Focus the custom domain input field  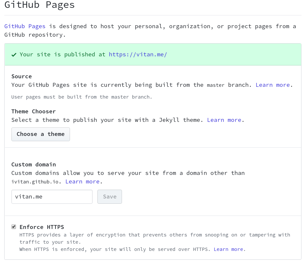[52, 197]
